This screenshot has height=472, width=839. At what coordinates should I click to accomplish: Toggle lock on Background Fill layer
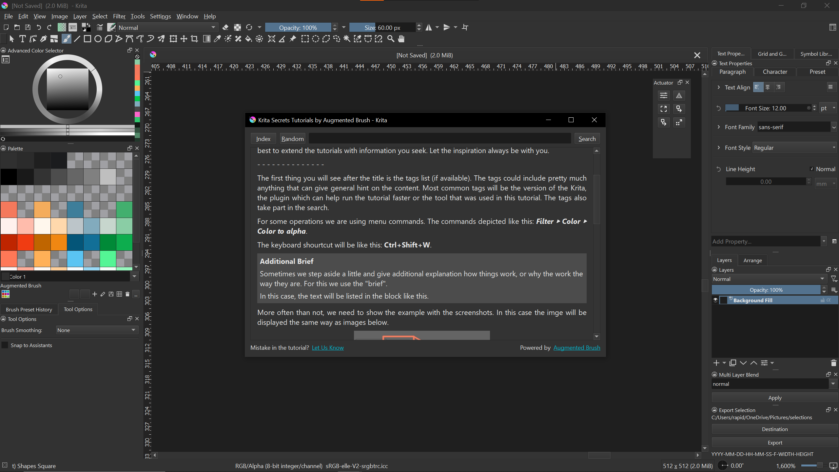point(822,300)
